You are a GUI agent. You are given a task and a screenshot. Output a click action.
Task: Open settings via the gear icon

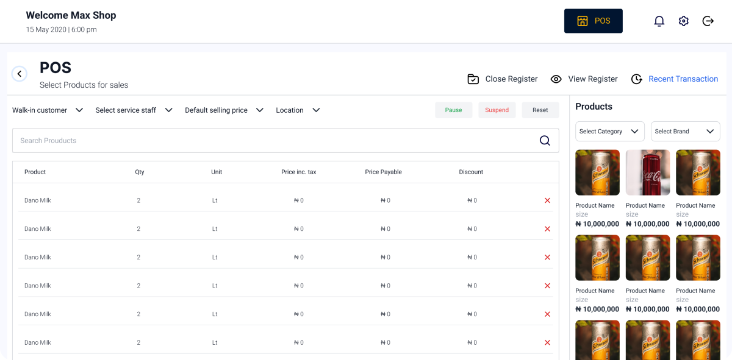click(683, 21)
